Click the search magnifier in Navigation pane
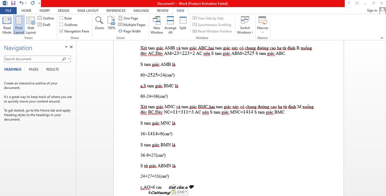 click(64, 59)
